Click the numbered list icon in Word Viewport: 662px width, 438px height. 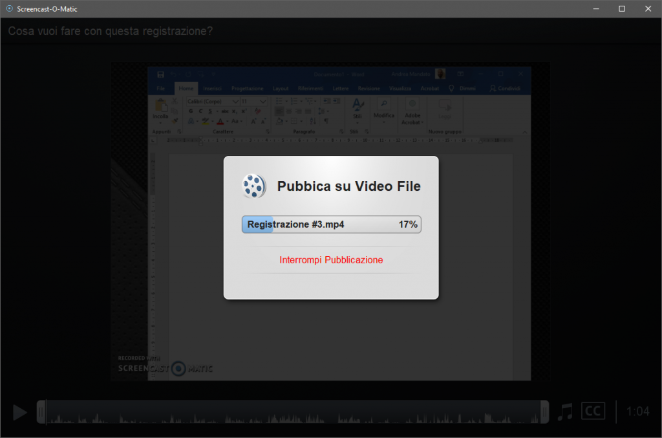click(x=294, y=101)
